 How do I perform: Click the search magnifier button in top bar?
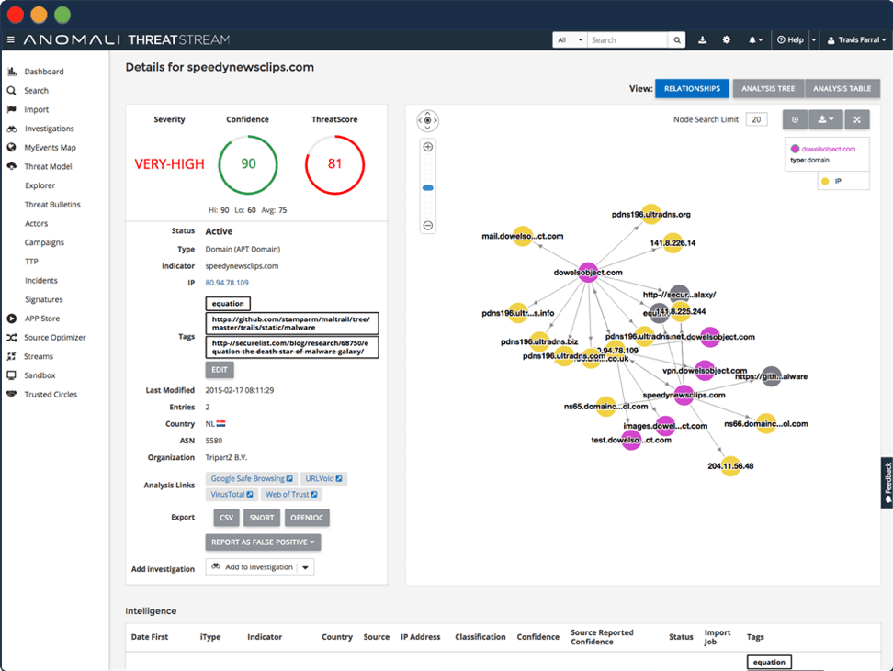676,39
